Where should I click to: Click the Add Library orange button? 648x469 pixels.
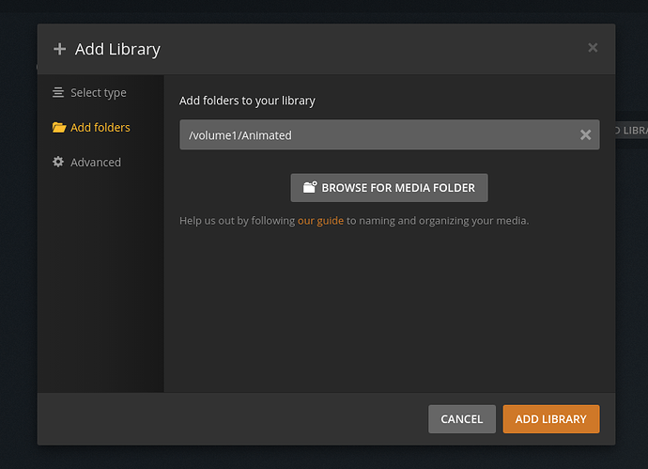click(550, 419)
